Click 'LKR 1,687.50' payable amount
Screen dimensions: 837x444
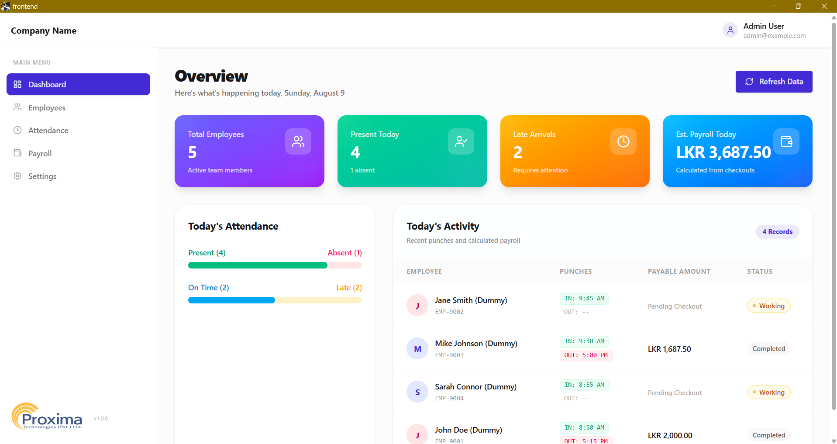[x=669, y=349]
